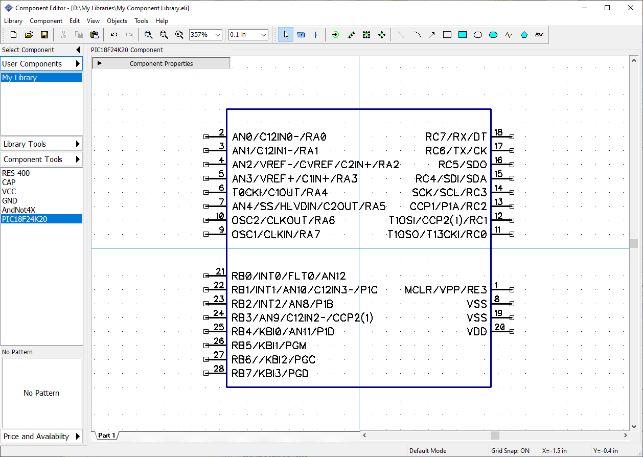Toggle Grid Snap in the status bar
The width and height of the screenshot is (643, 457).
(510, 451)
